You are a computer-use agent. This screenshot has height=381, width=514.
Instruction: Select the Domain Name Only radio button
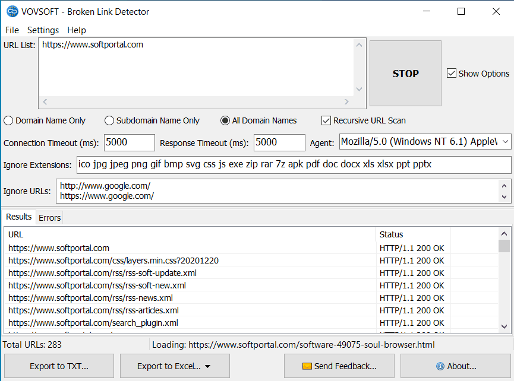pos(8,120)
